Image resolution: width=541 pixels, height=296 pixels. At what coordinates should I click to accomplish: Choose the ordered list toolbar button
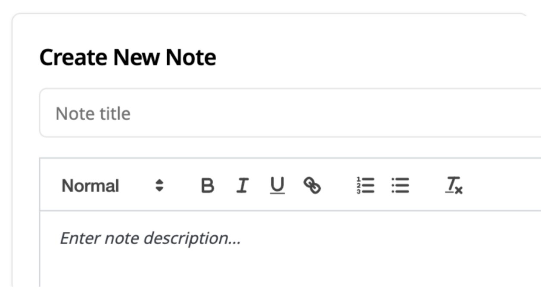pyautogui.click(x=366, y=186)
